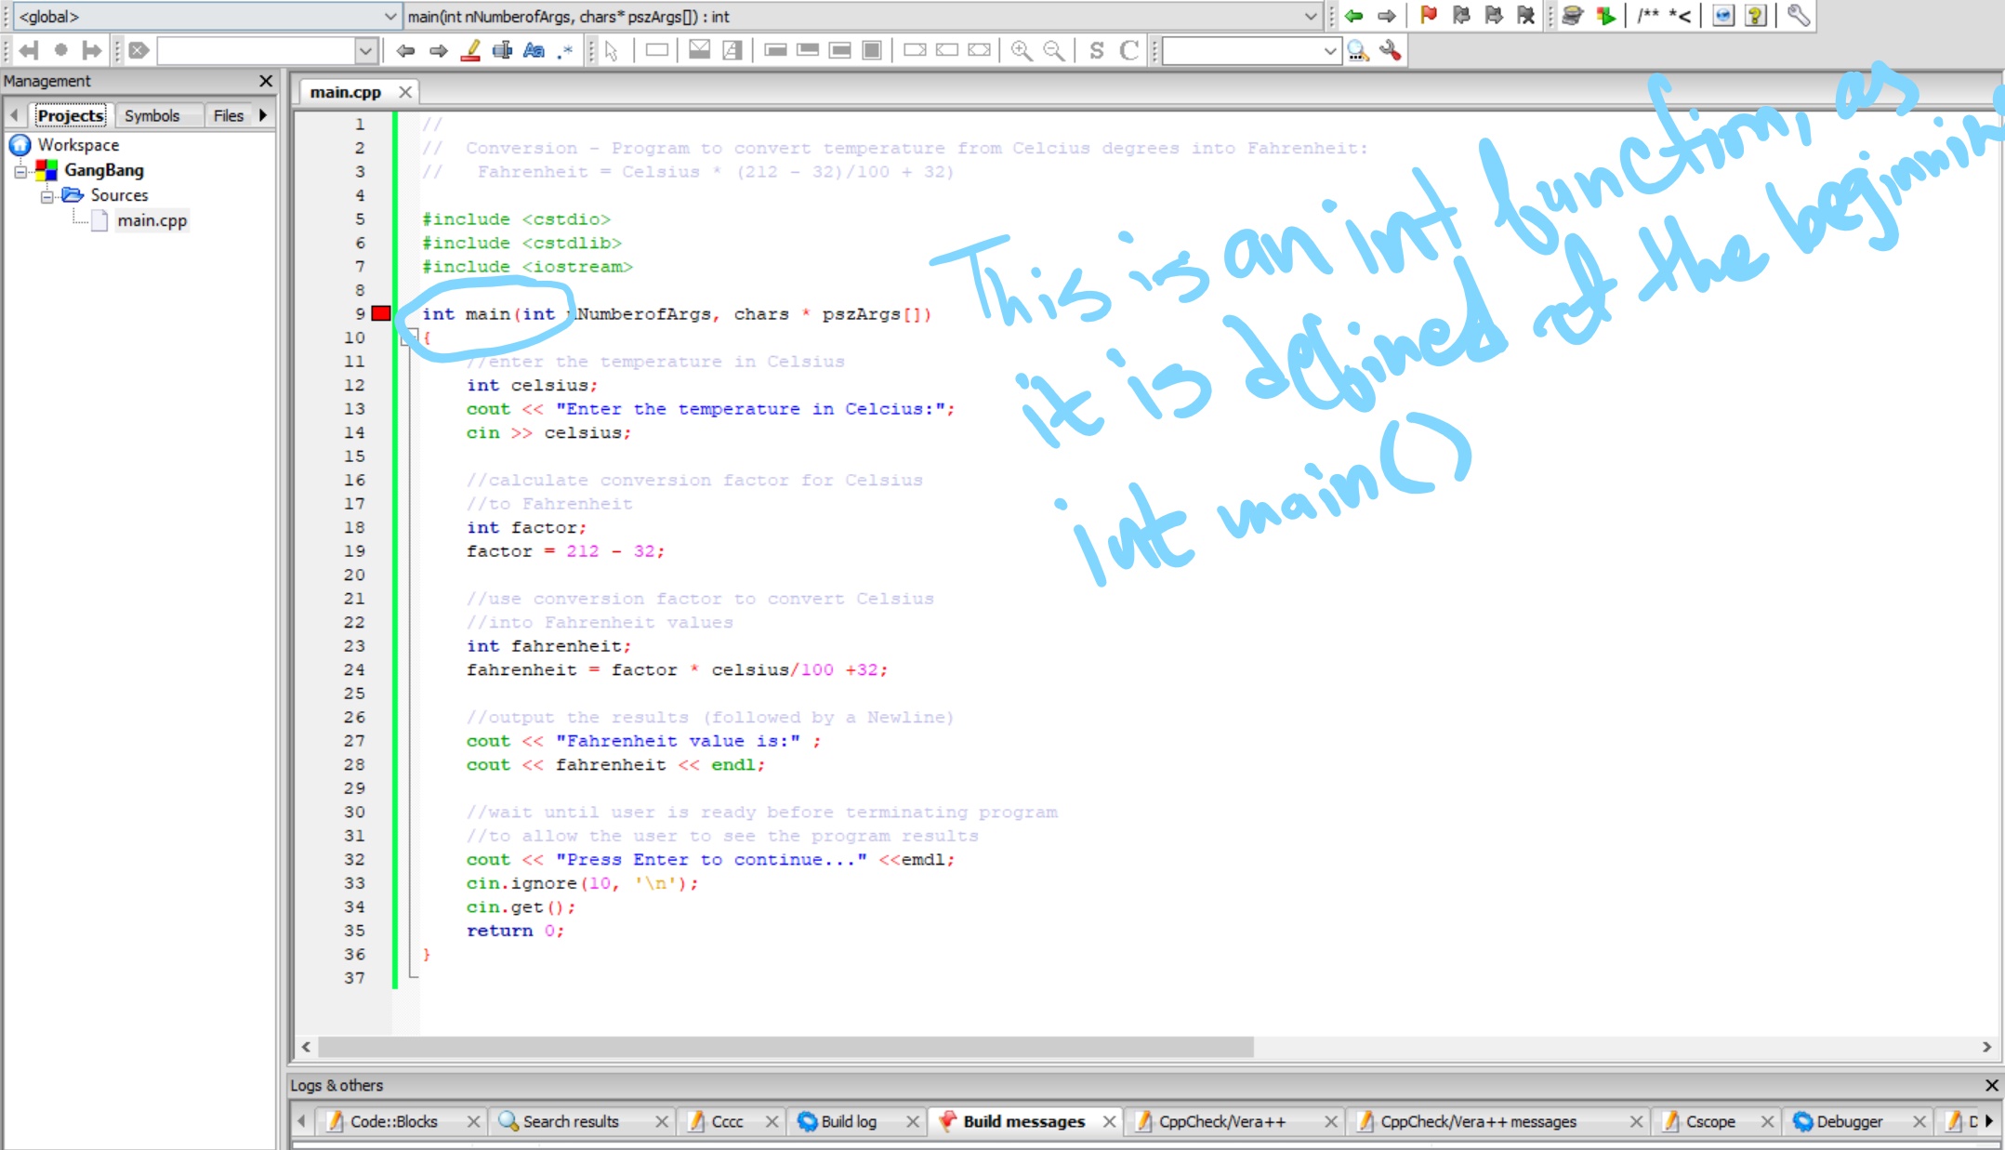This screenshot has height=1150, width=2005.
Task: Click the match case Aa icon
Action: 534,50
